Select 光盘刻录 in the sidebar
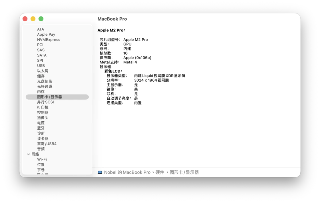The image size is (320, 203). [x=45, y=81]
